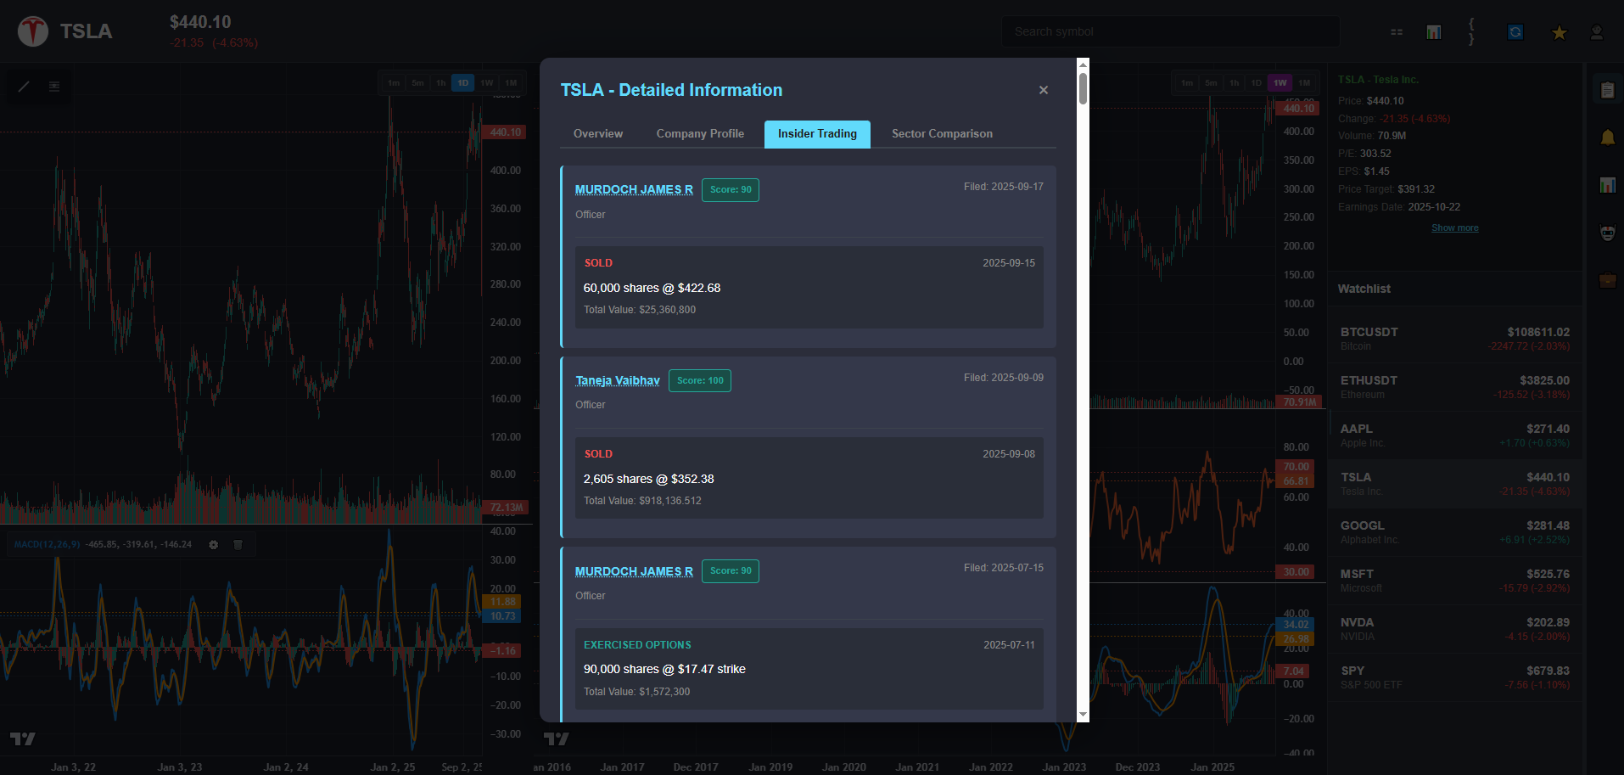Set left chart to 5m timeframe

click(417, 83)
